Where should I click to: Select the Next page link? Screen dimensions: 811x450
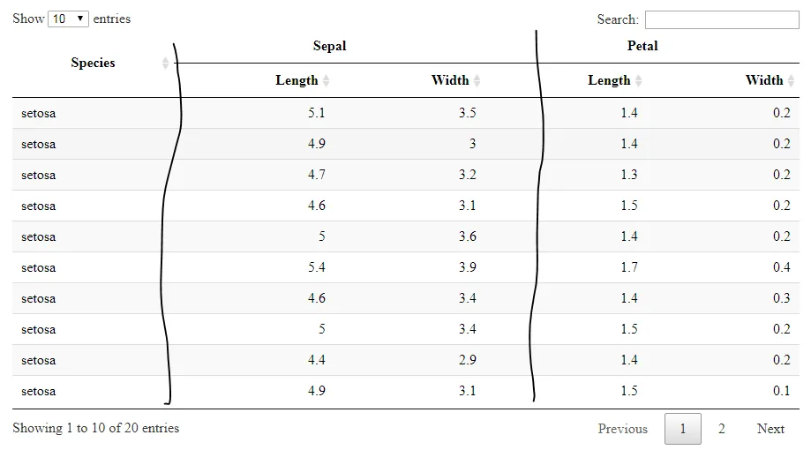(770, 429)
